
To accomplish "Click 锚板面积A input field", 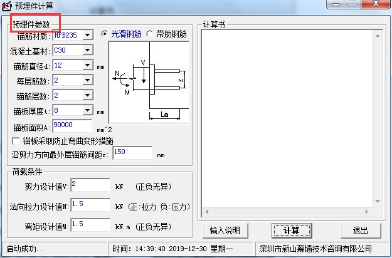I will click(72, 126).
